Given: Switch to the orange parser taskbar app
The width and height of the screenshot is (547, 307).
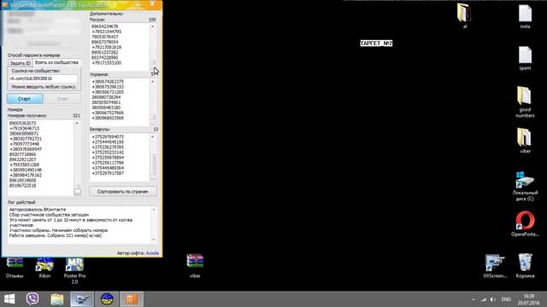Looking at the screenshot, I should tap(132, 299).
